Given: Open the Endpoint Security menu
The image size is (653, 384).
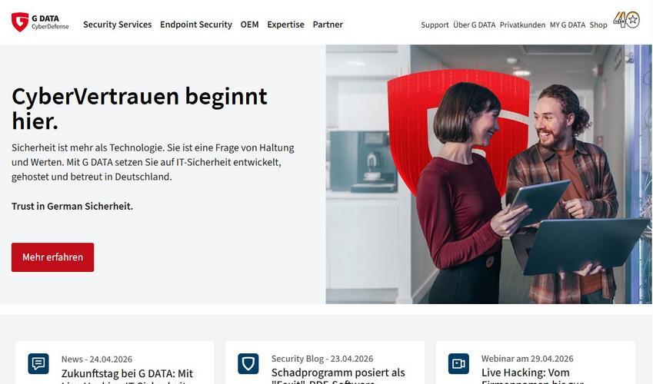Looking at the screenshot, I should [196, 25].
